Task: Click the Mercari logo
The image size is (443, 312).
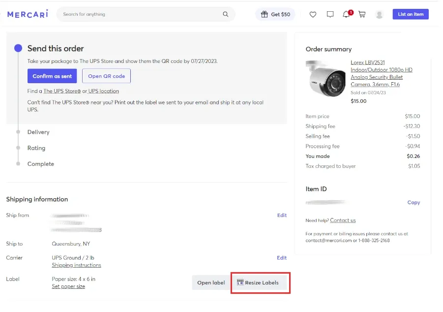Action: [28, 14]
